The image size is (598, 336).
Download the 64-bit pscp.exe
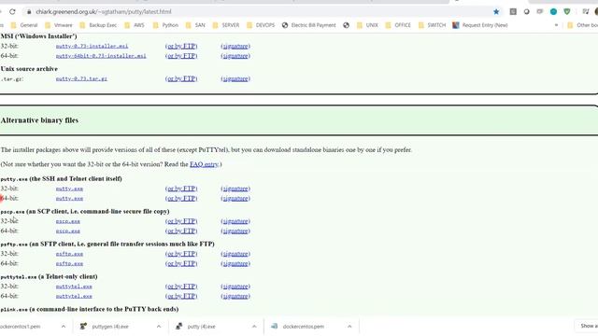point(68,231)
